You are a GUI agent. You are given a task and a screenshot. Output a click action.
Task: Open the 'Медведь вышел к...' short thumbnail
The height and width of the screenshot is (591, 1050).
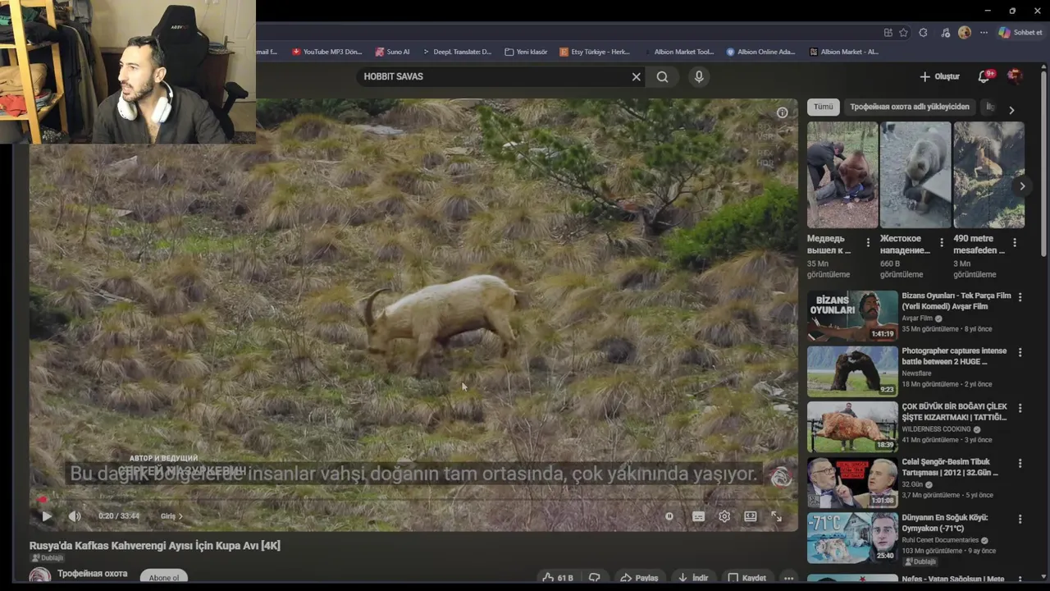tap(842, 175)
